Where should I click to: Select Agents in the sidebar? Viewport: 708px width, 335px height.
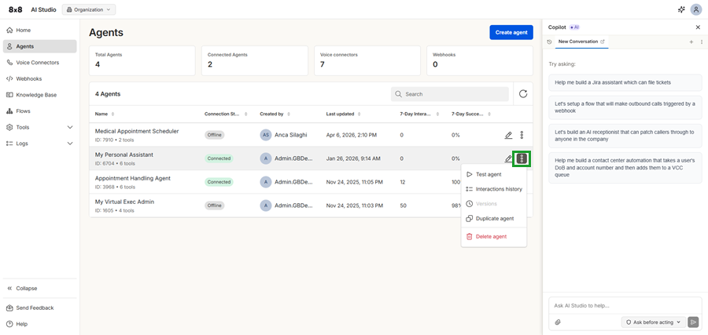[40, 46]
